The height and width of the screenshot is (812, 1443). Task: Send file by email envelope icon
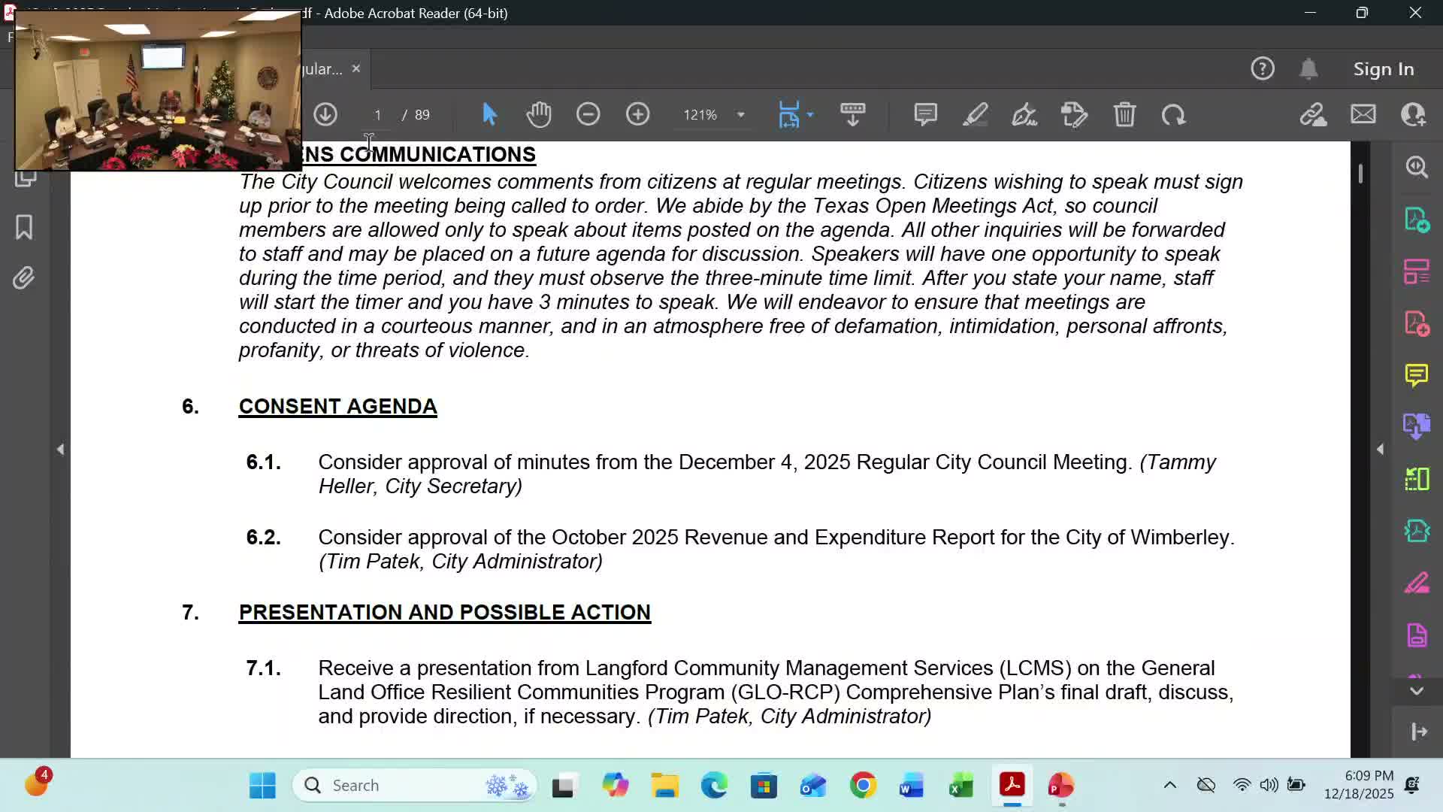(x=1363, y=115)
